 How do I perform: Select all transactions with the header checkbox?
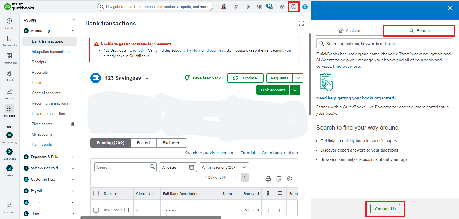[x=96, y=193]
